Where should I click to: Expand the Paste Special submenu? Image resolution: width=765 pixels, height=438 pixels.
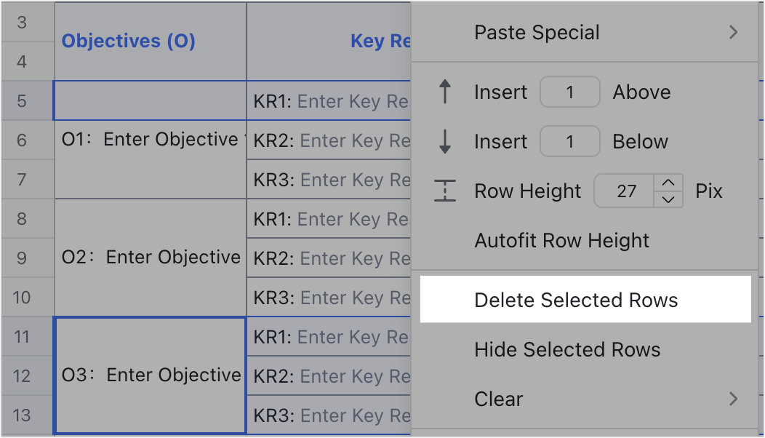pos(734,32)
